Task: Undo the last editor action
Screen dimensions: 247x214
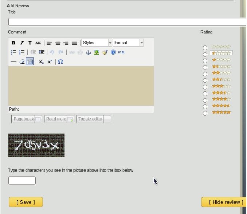Action: pos(52,52)
